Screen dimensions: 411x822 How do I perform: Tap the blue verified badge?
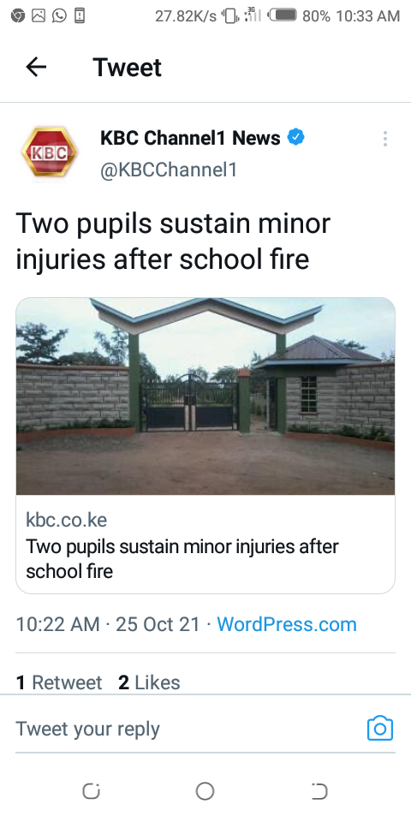coord(296,138)
